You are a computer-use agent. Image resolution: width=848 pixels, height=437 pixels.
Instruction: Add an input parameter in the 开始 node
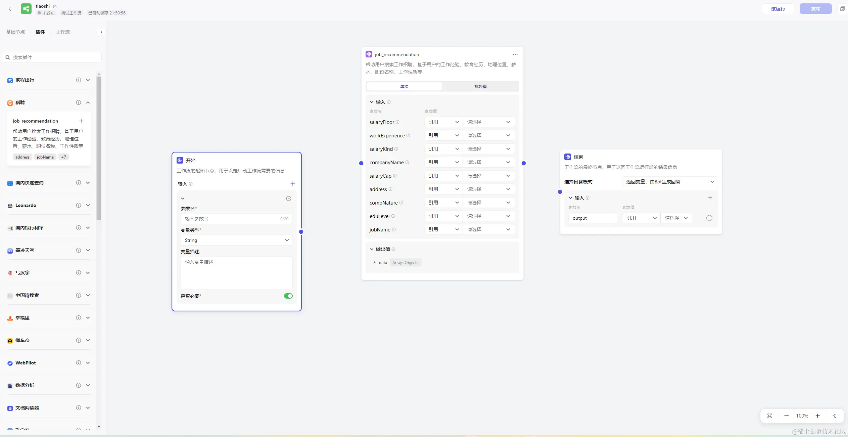tap(292, 184)
